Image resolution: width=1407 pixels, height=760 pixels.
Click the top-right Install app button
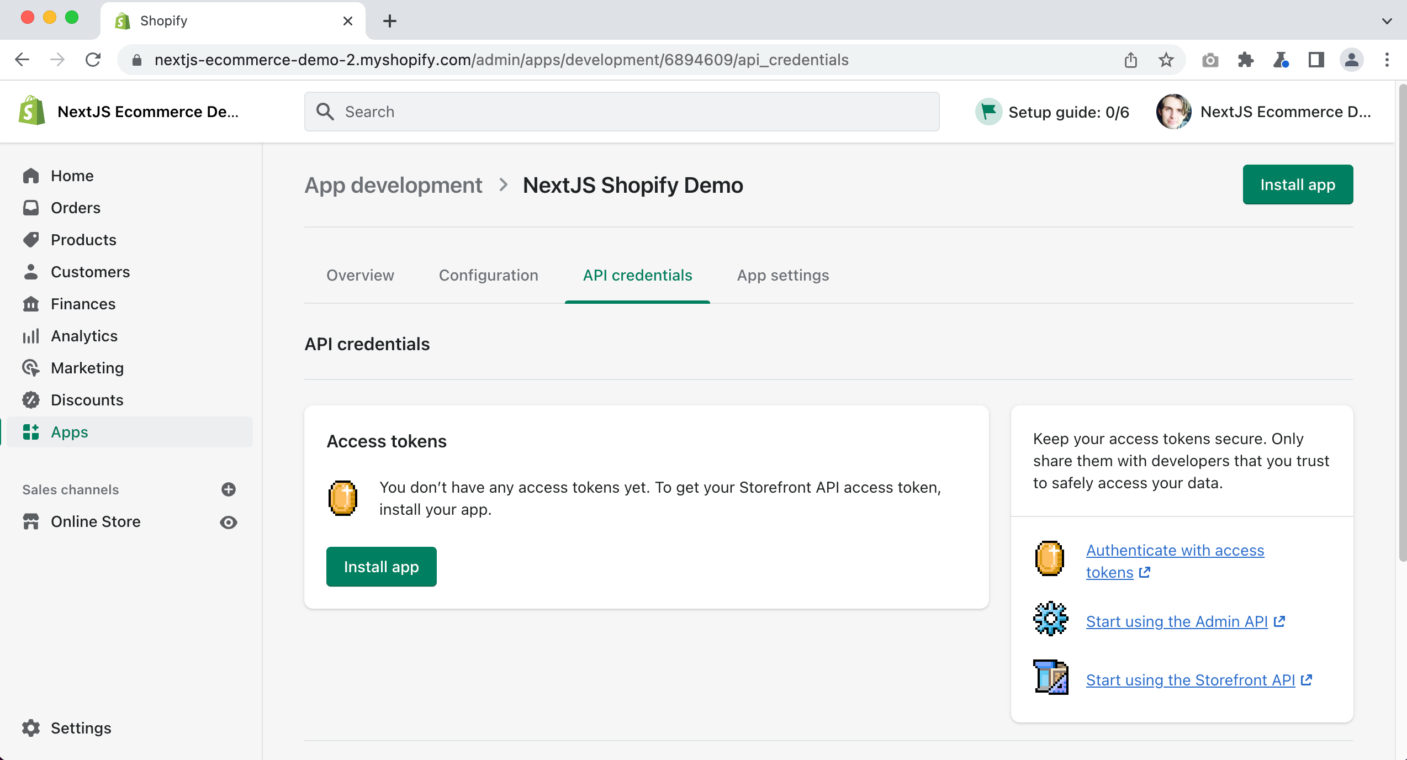(1298, 184)
